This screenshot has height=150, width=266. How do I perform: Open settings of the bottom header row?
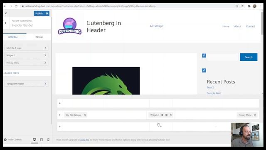59,127
